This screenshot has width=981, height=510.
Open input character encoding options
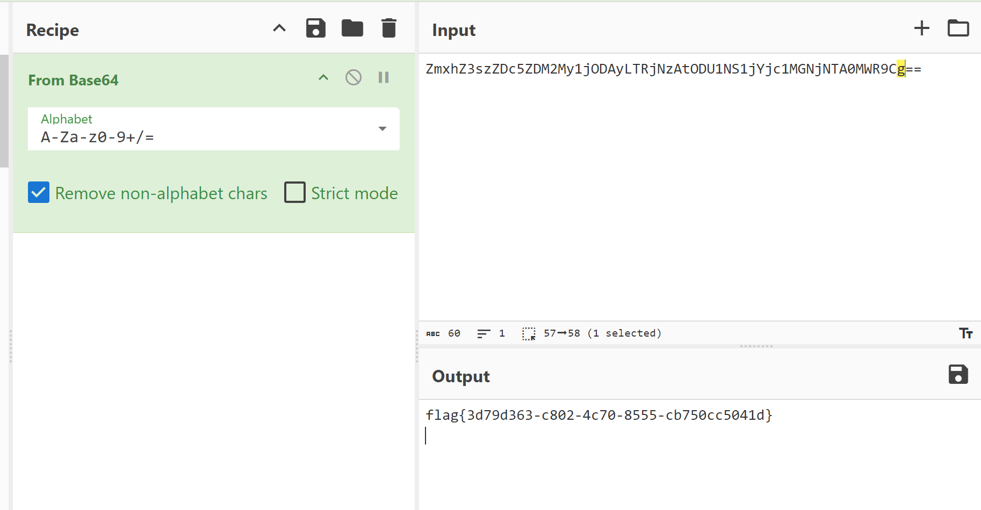tap(966, 333)
